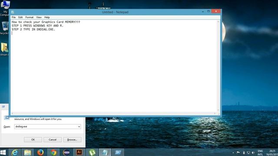Open the Action Center flag icon
The height and width of the screenshot is (156, 278).
point(238,153)
